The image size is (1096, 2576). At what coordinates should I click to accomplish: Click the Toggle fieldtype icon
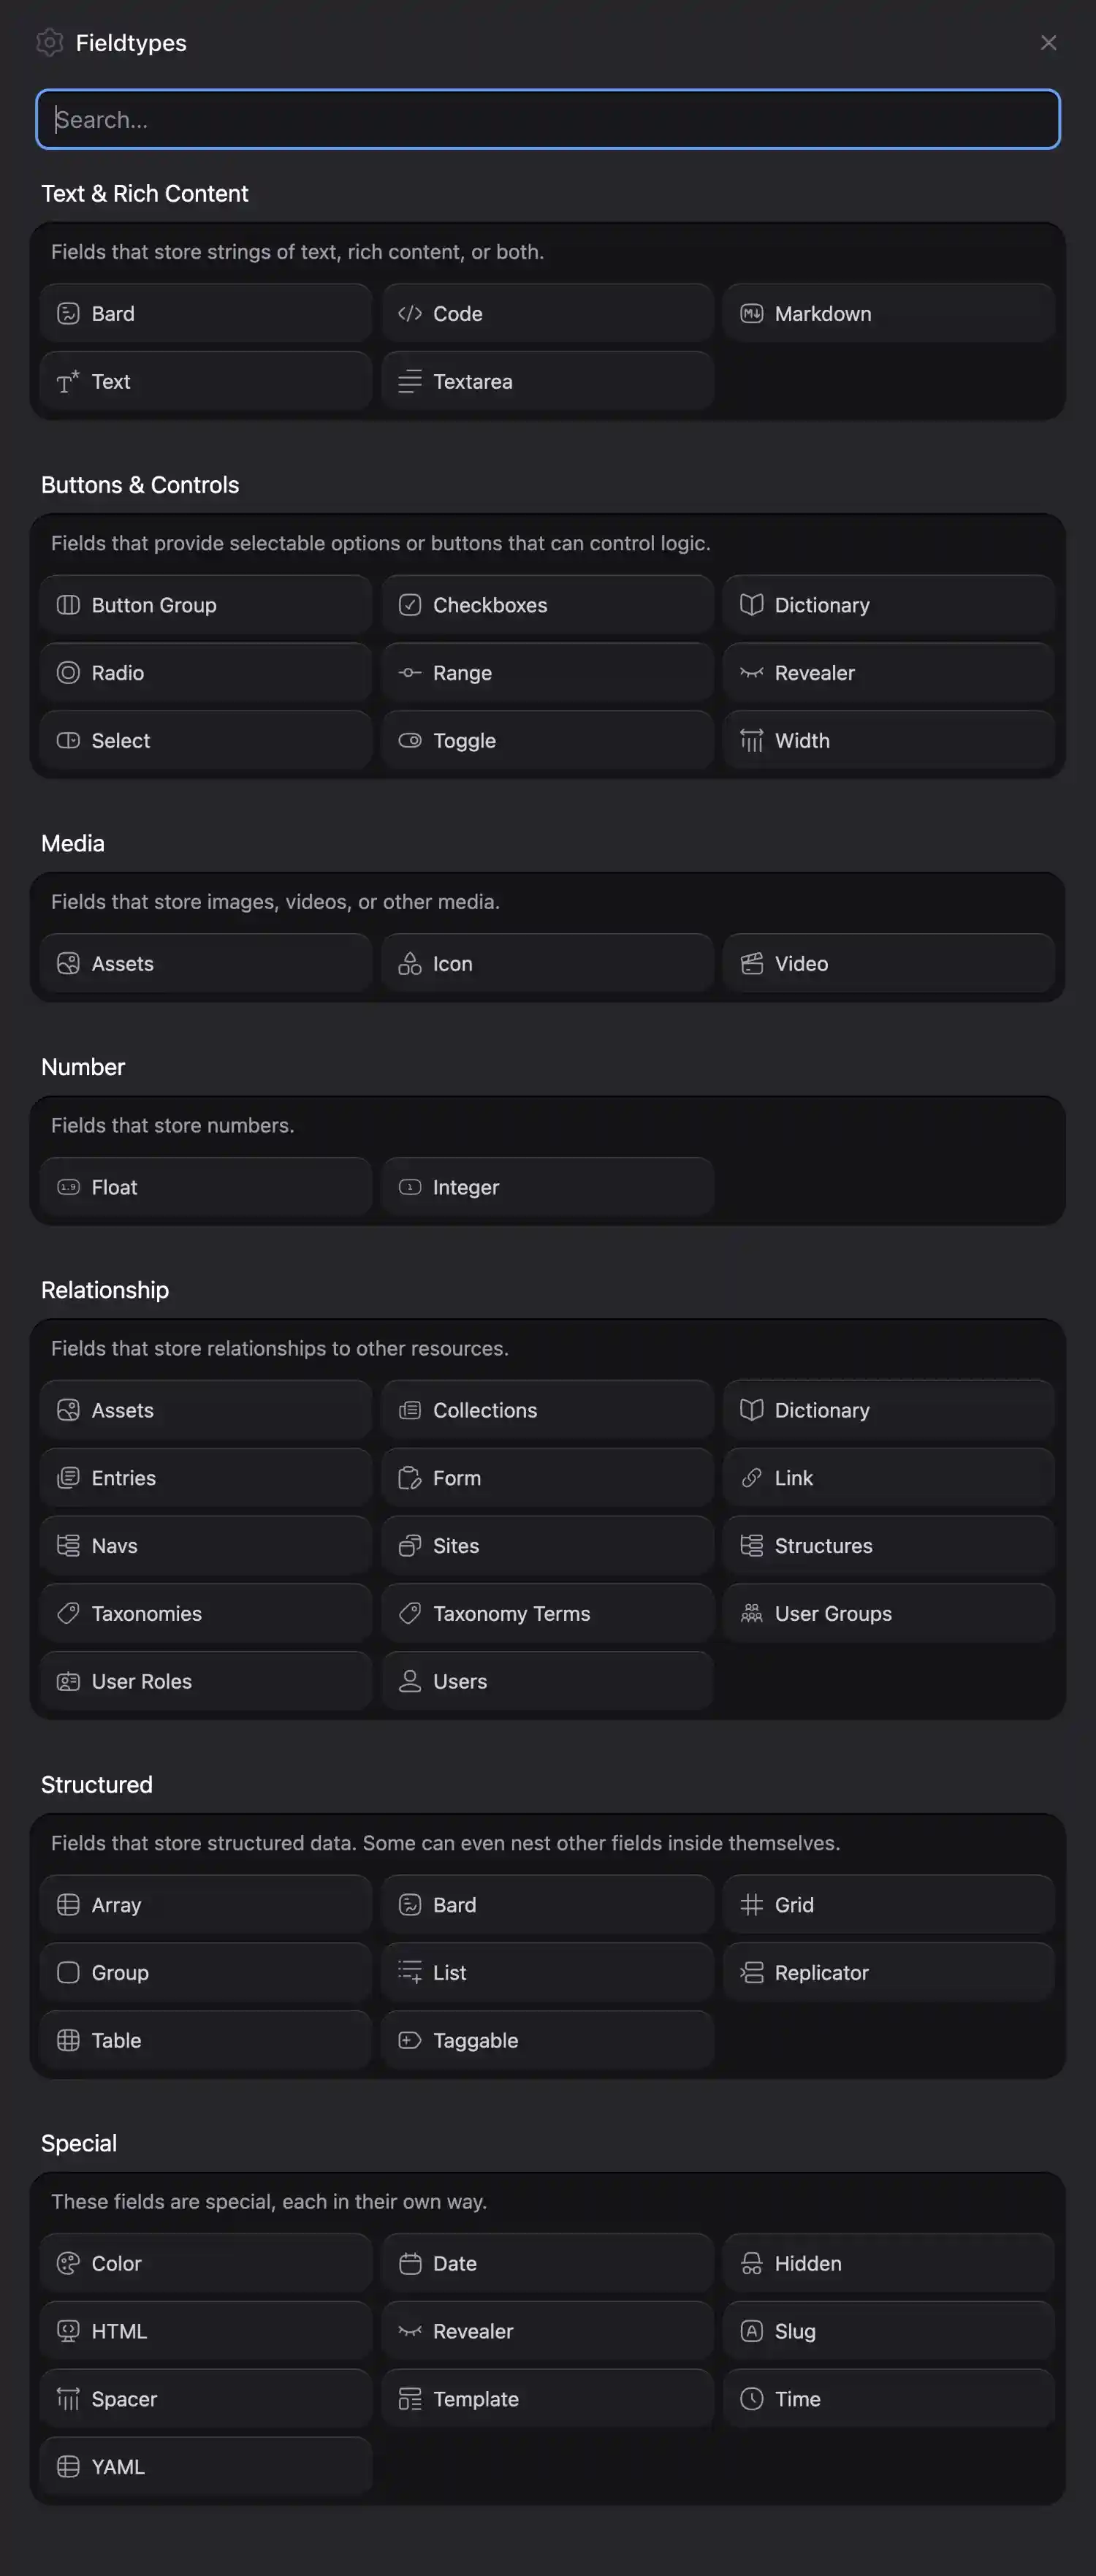click(410, 741)
